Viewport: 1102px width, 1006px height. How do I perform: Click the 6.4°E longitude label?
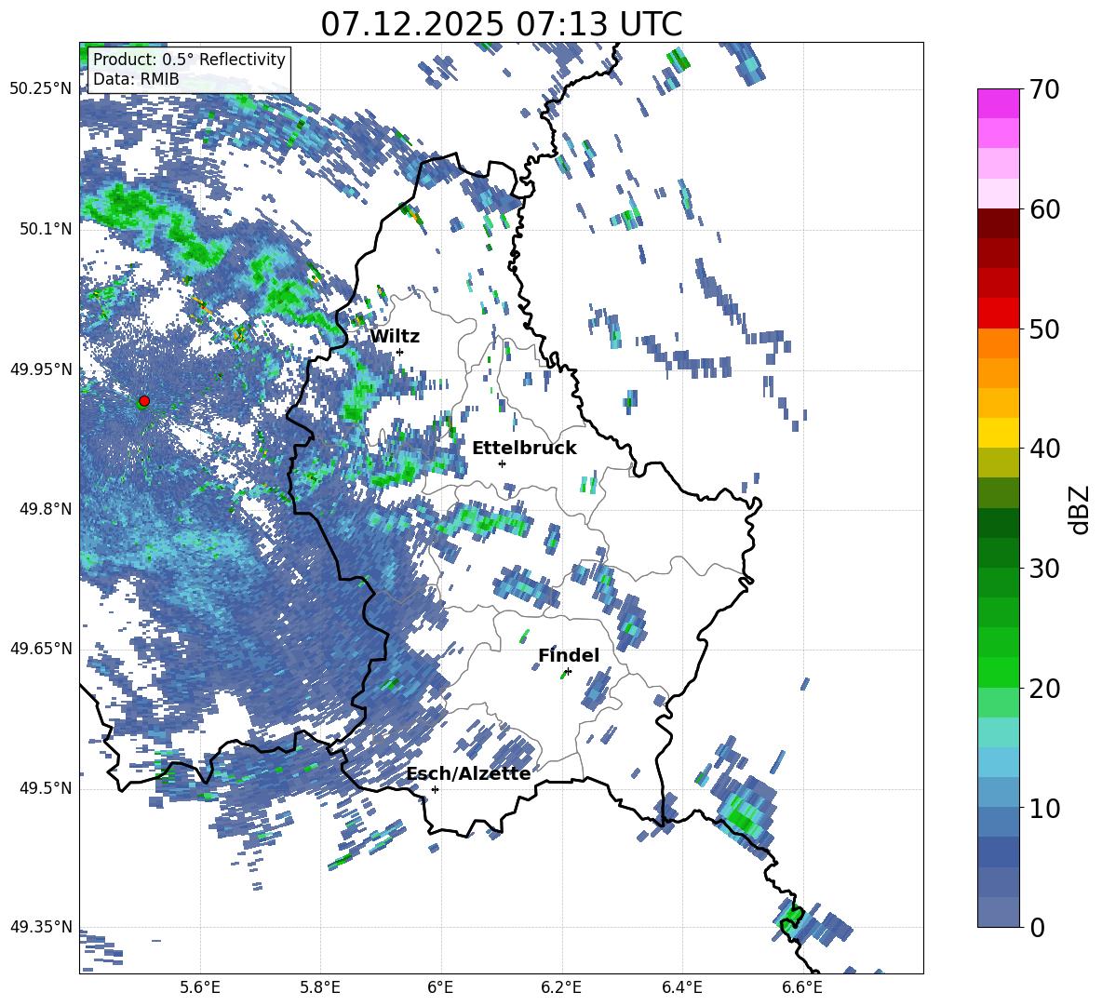point(681,987)
